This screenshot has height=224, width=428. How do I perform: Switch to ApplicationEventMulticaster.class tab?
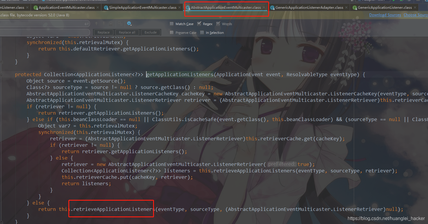67,8
